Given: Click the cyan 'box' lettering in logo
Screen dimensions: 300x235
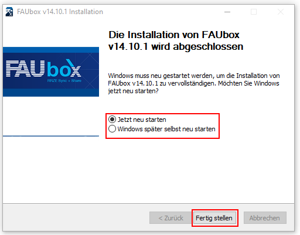Looking at the screenshot, I should [64, 68].
